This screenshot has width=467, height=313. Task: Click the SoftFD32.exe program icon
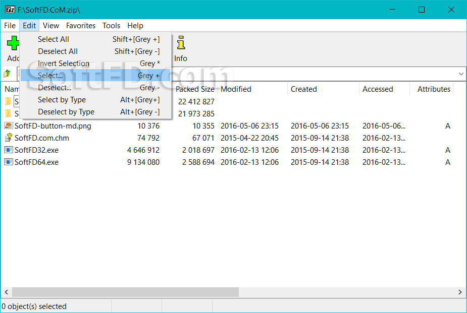[9, 150]
